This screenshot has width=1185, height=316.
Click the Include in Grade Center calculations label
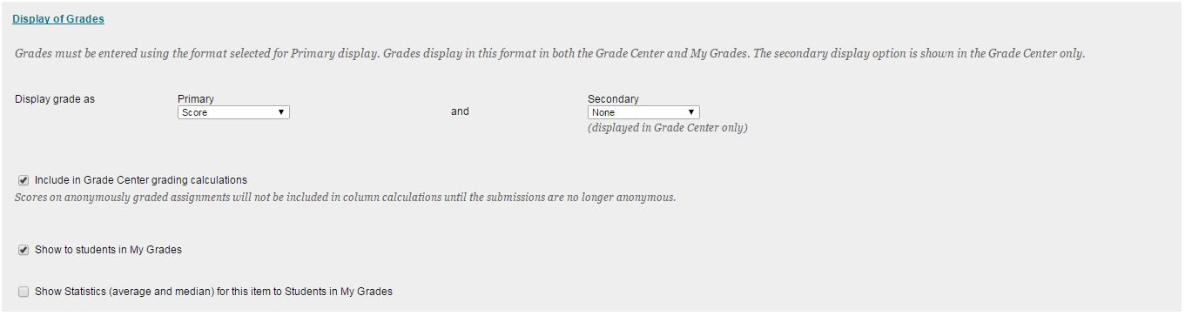coord(141,180)
